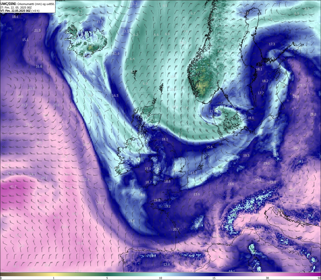Click the 23.0 value label

[56, 105]
